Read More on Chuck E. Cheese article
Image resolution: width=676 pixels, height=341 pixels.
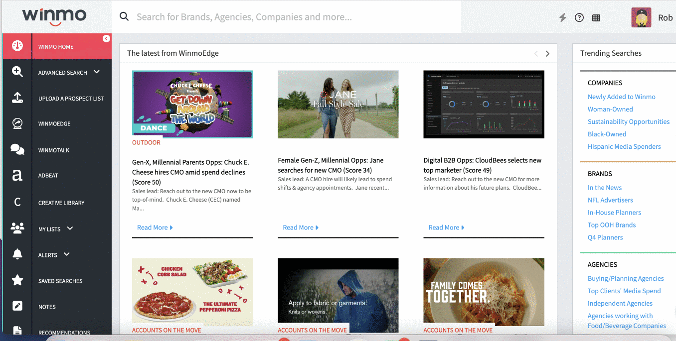point(155,227)
